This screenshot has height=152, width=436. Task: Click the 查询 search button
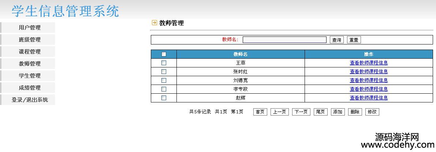[336, 40]
